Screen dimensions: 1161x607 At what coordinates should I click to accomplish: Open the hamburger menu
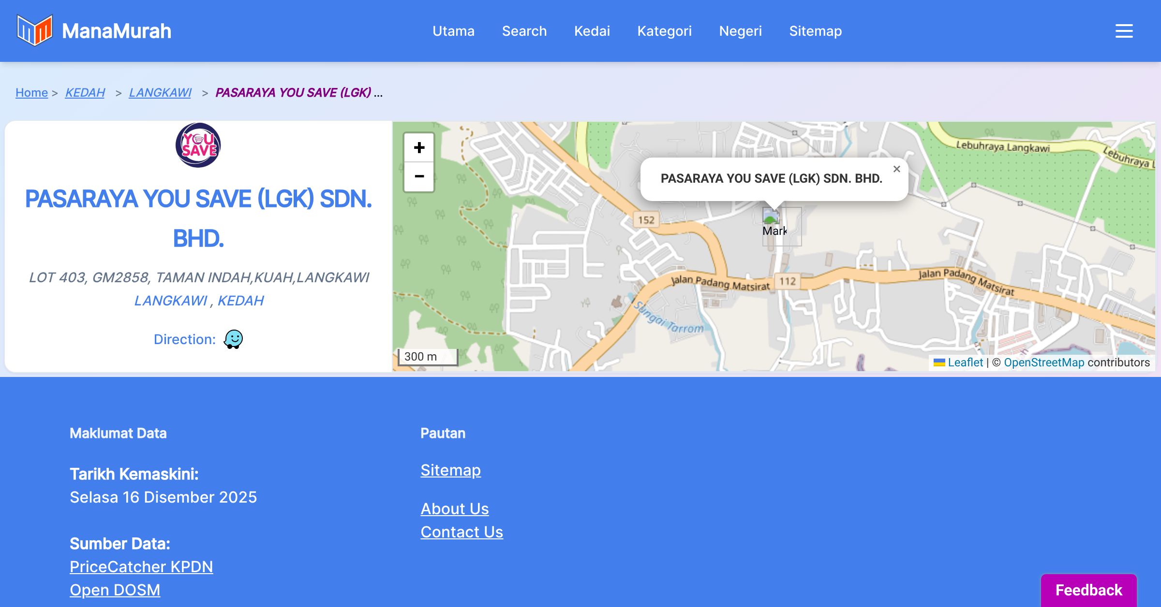(1124, 31)
